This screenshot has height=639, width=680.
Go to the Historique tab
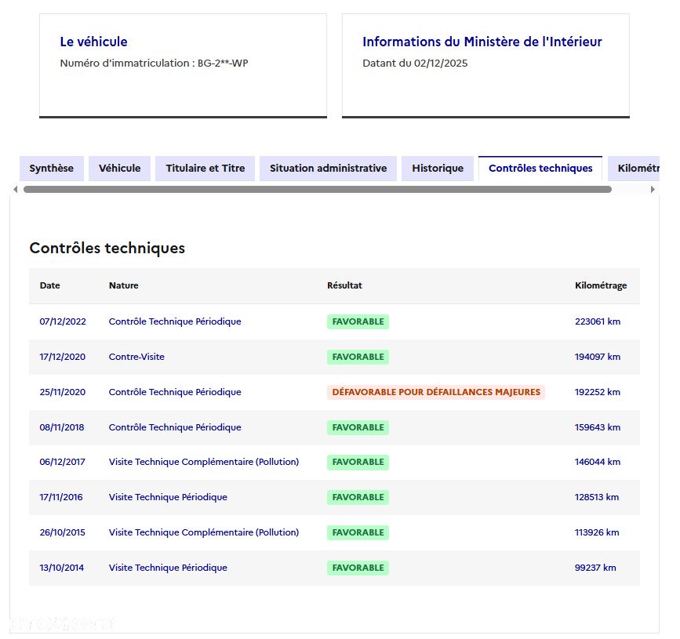[x=438, y=169]
